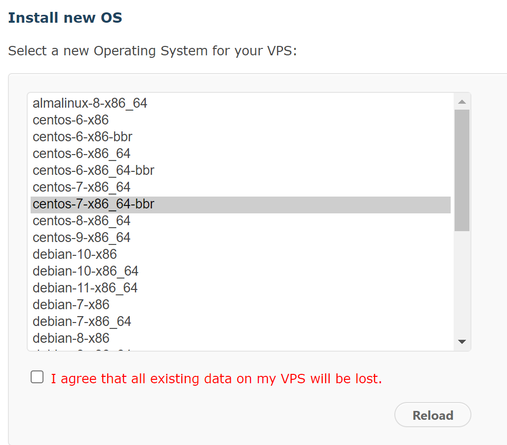Select debian-7-x86_64 in the list
Image resolution: width=507 pixels, height=445 pixels.
pos(82,322)
